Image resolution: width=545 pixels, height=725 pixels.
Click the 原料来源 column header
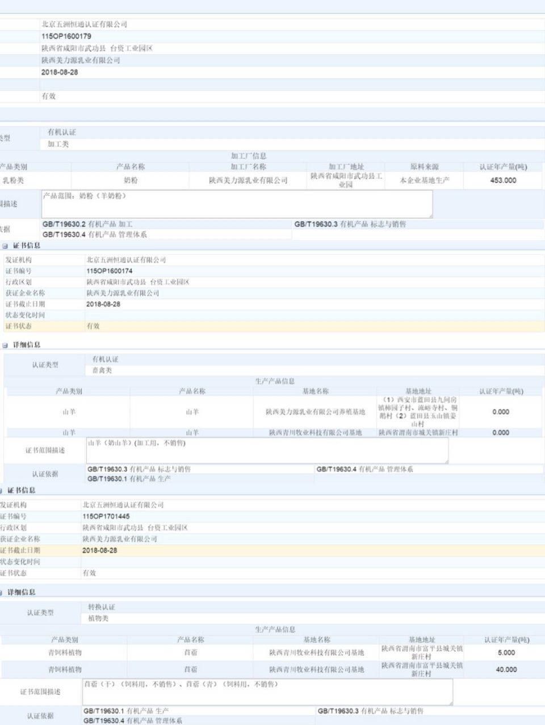pos(425,167)
